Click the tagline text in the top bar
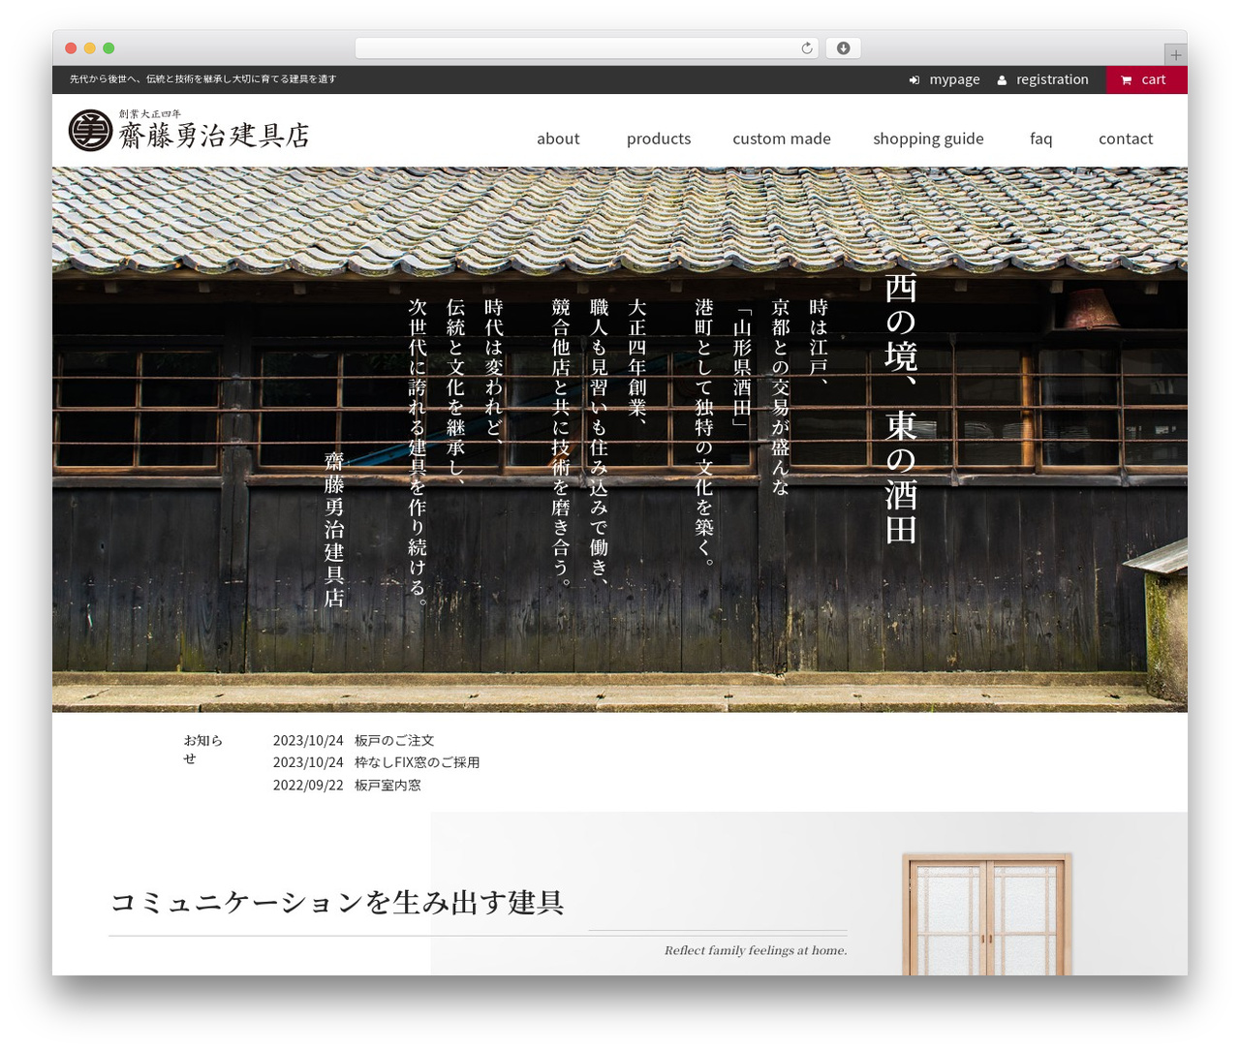The image size is (1240, 1050). (x=202, y=79)
